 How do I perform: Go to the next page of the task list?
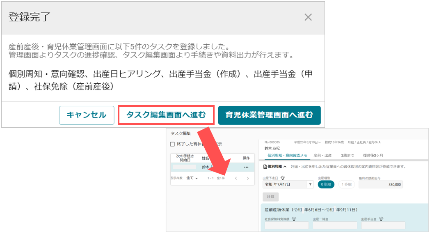pyautogui.click(x=248, y=178)
